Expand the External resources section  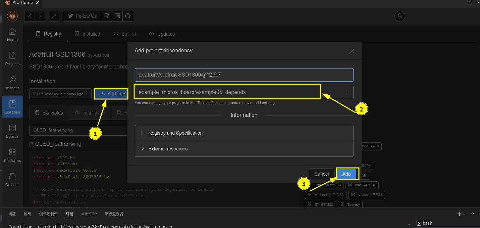point(244,149)
